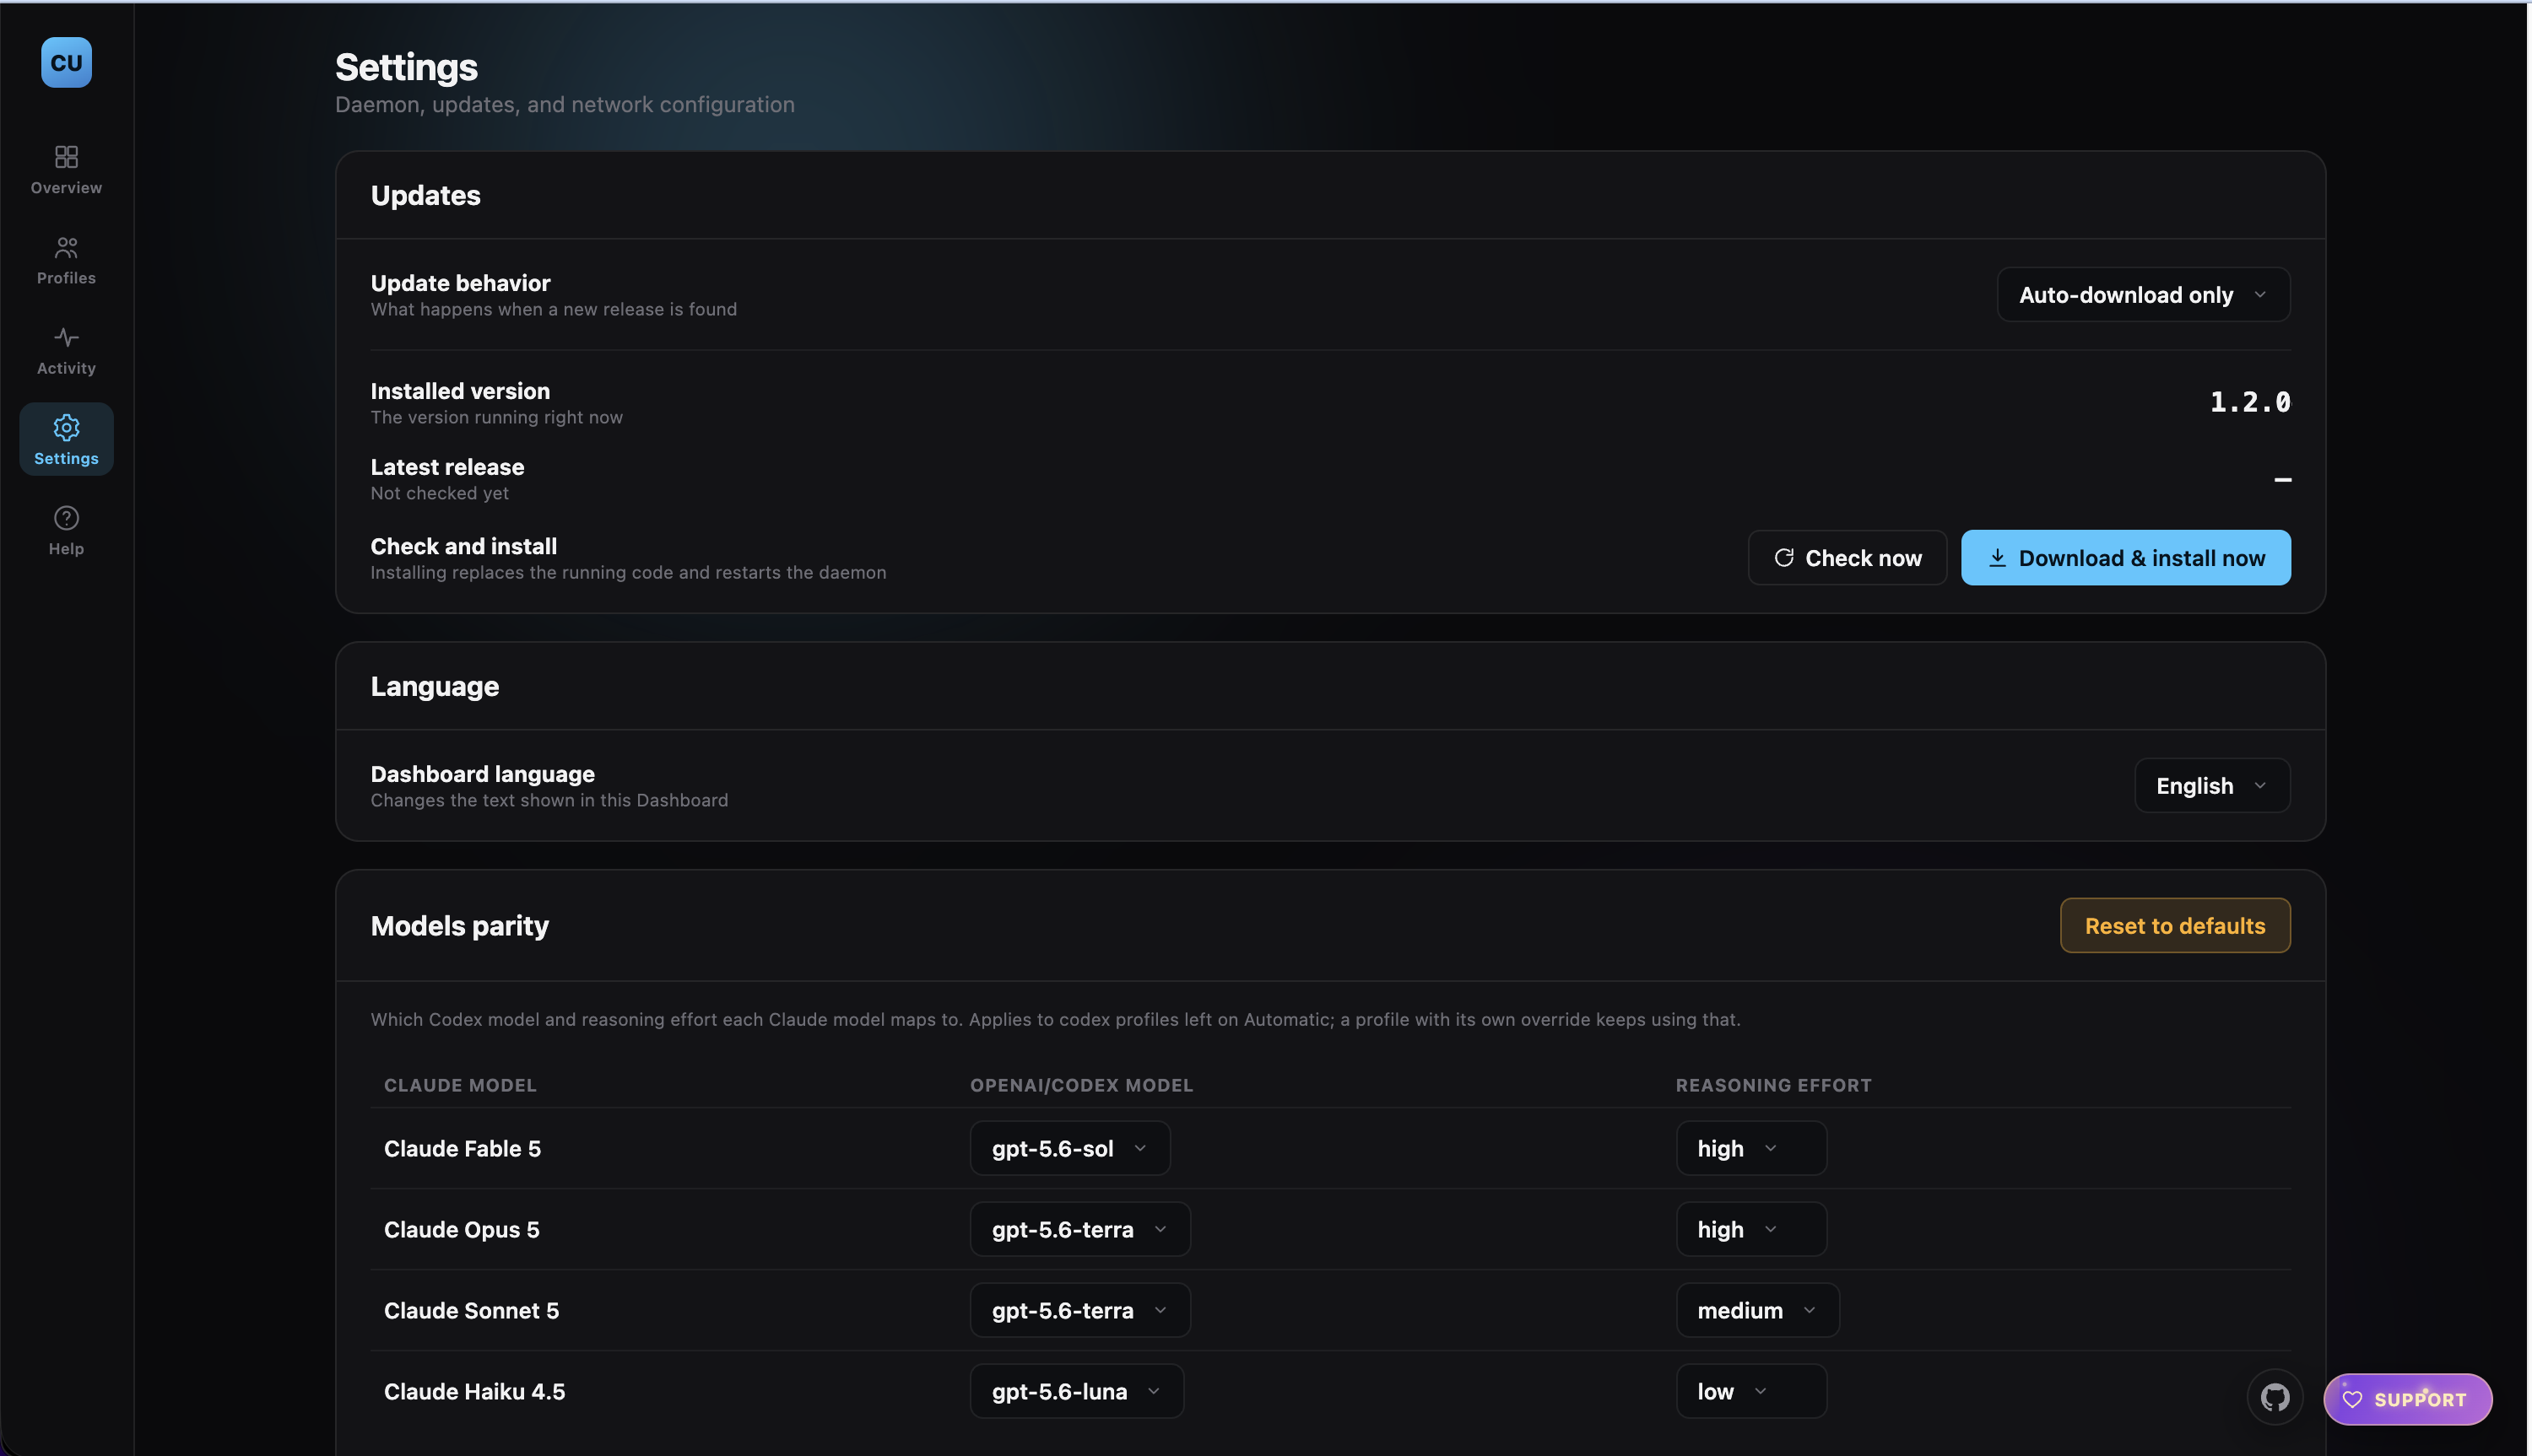
Task: Click the Claude Haiku 4.5 row label
Action: [x=474, y=1391]
